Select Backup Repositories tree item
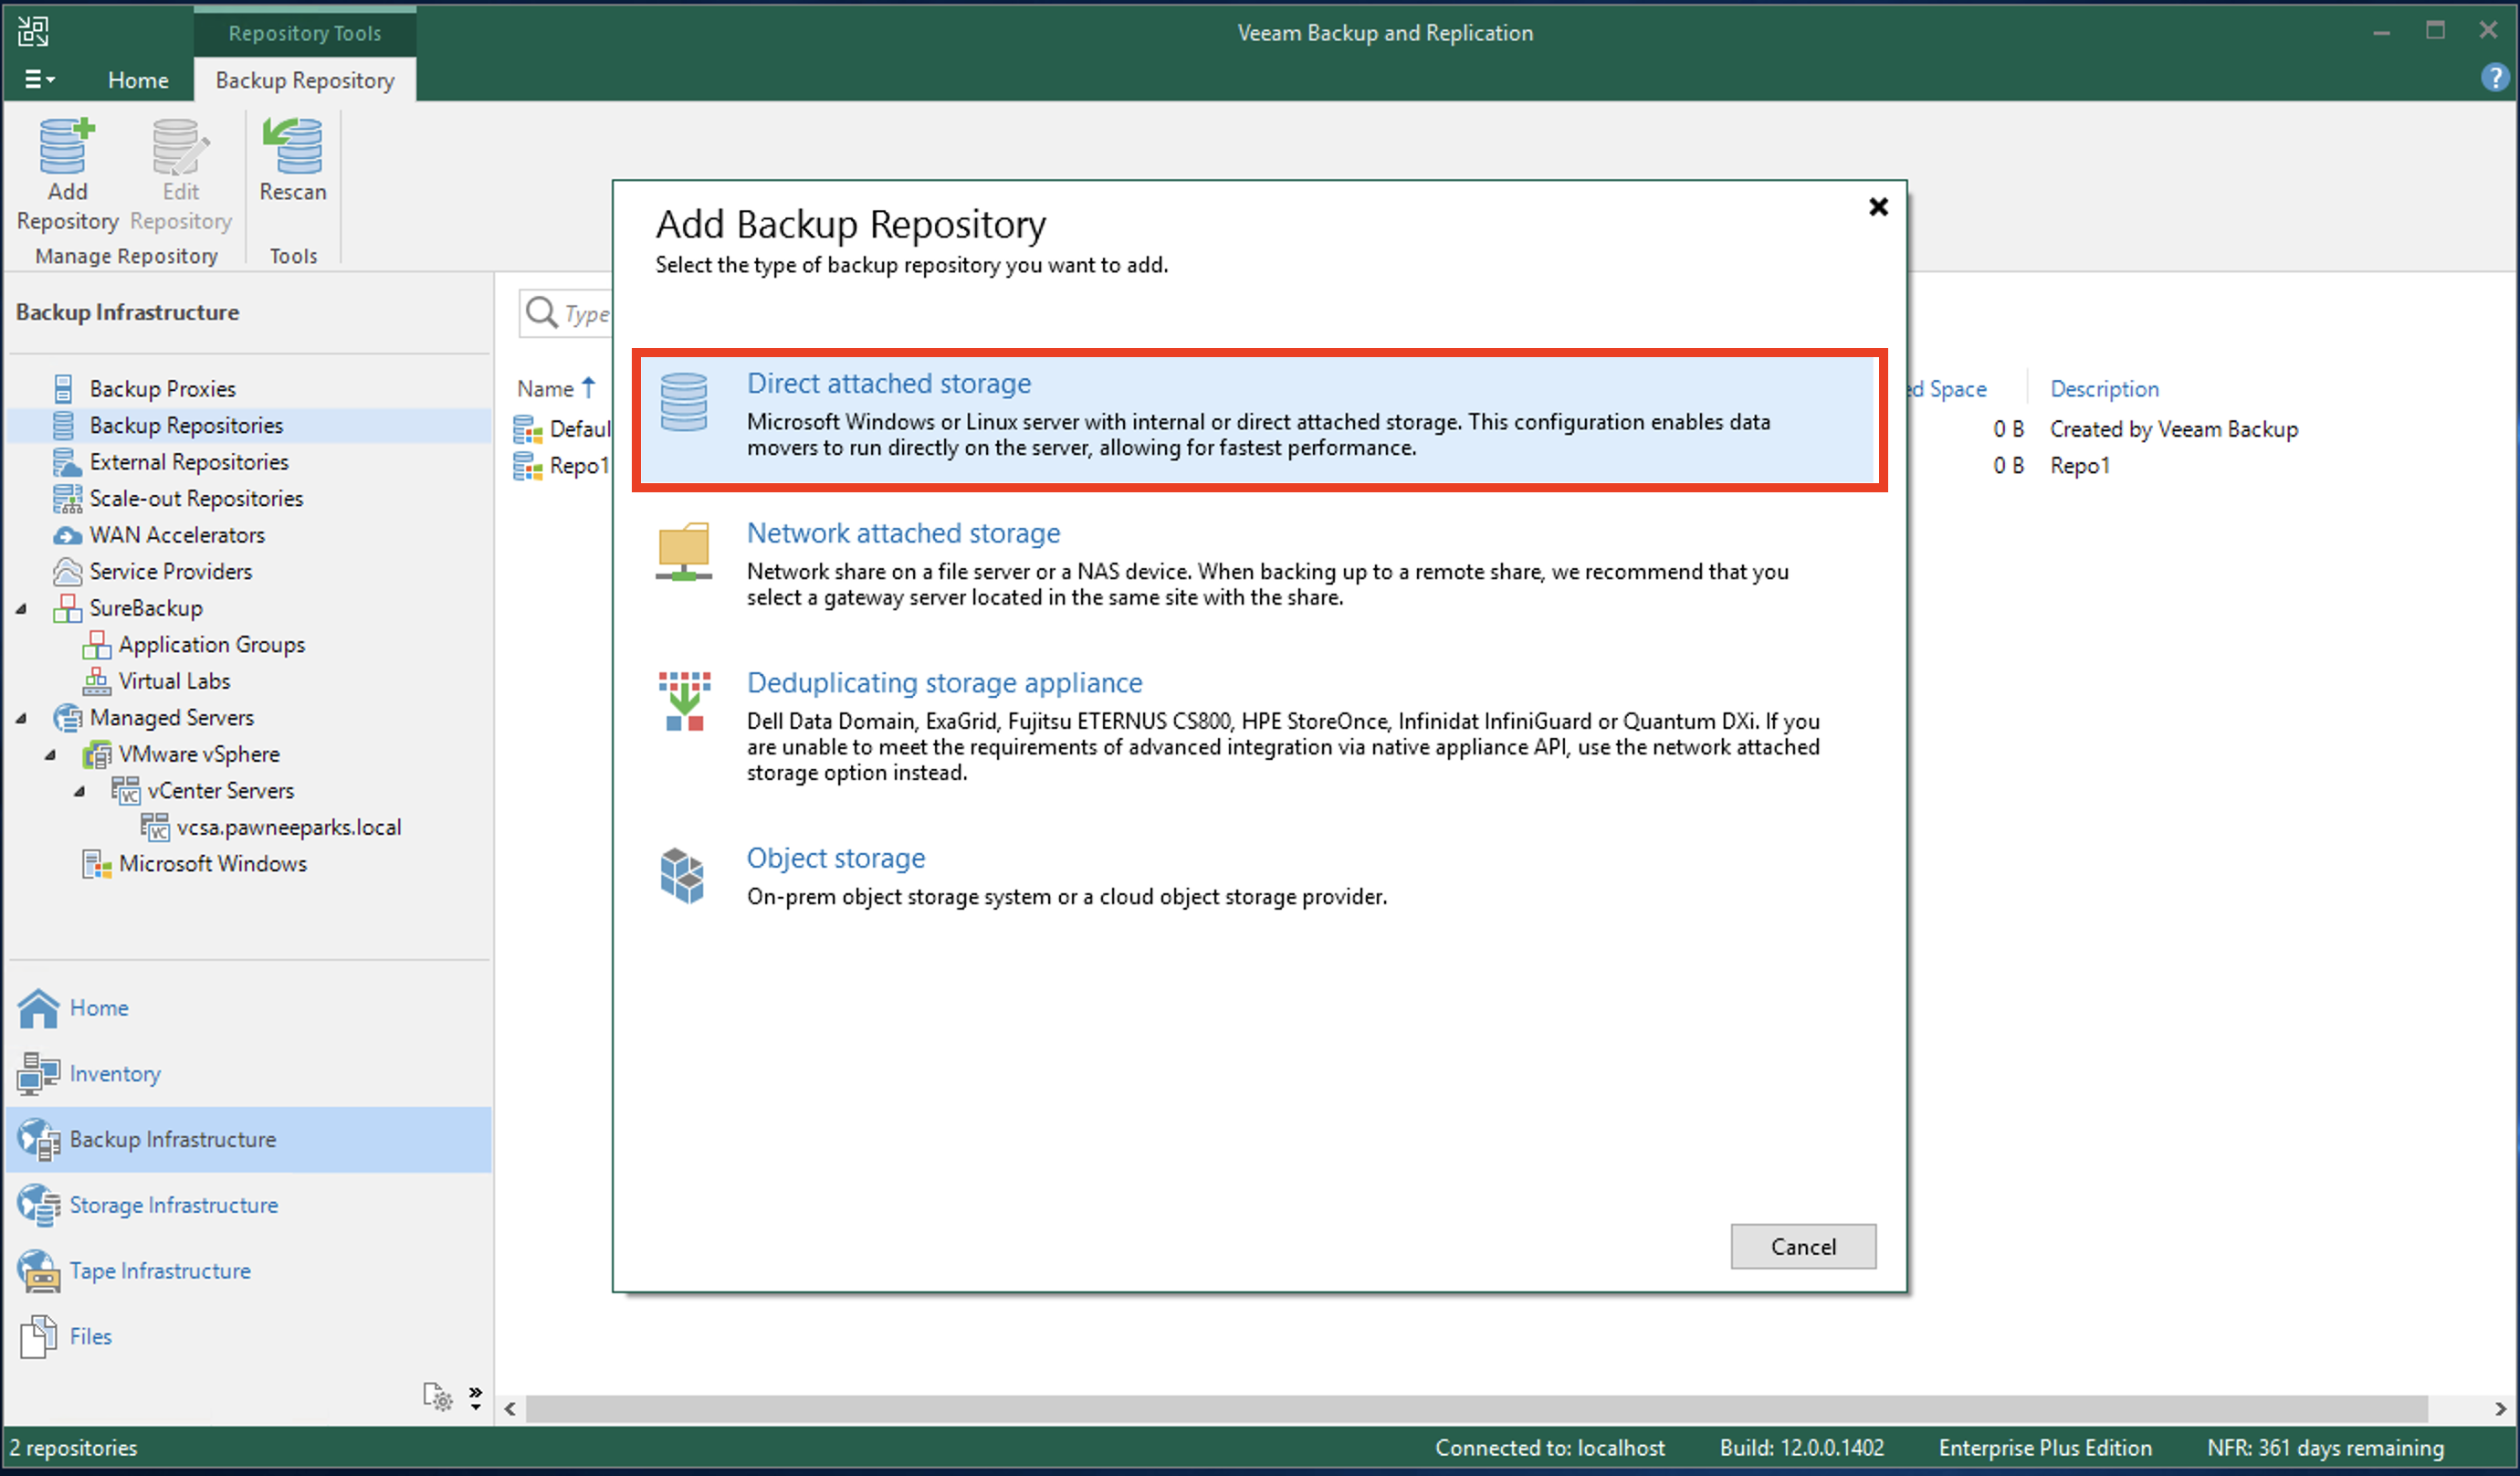 point(249,426)
